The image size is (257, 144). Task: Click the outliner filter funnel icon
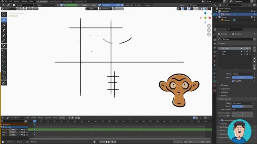(x=249, y=5)
